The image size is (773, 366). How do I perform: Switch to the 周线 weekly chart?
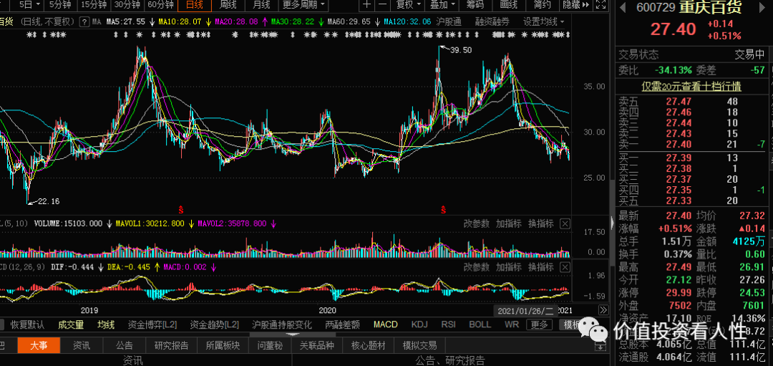[228, 5]
